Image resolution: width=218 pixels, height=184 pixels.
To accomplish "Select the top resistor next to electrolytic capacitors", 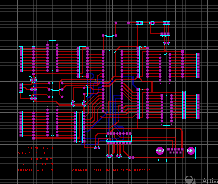I will (x=56, y=83).
